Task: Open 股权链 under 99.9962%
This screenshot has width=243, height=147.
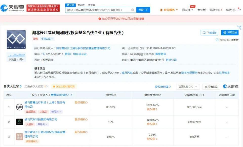Action: coord(152,109)
